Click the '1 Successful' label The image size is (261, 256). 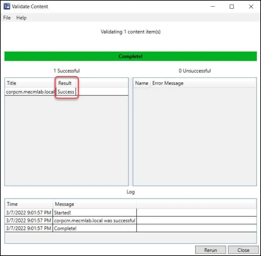pos(67,71)
